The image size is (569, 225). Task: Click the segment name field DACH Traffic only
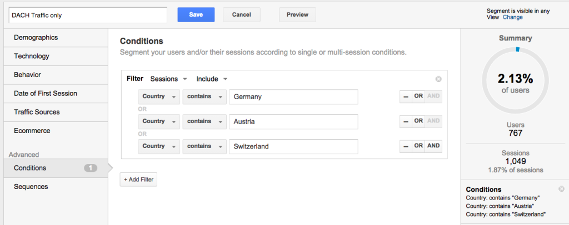click(x=88, y=15)
